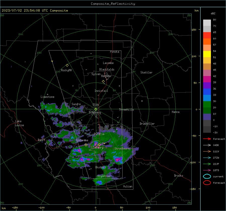The width and height of the screenshot is (226, 211).
Task: Click the yellow diamond marker beside RockyMH
Action: point(67,65)
